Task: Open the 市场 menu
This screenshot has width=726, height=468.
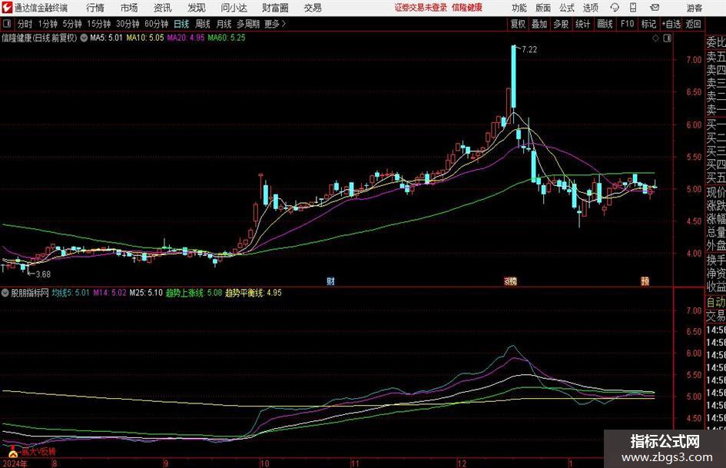Action: coord(129,8)
